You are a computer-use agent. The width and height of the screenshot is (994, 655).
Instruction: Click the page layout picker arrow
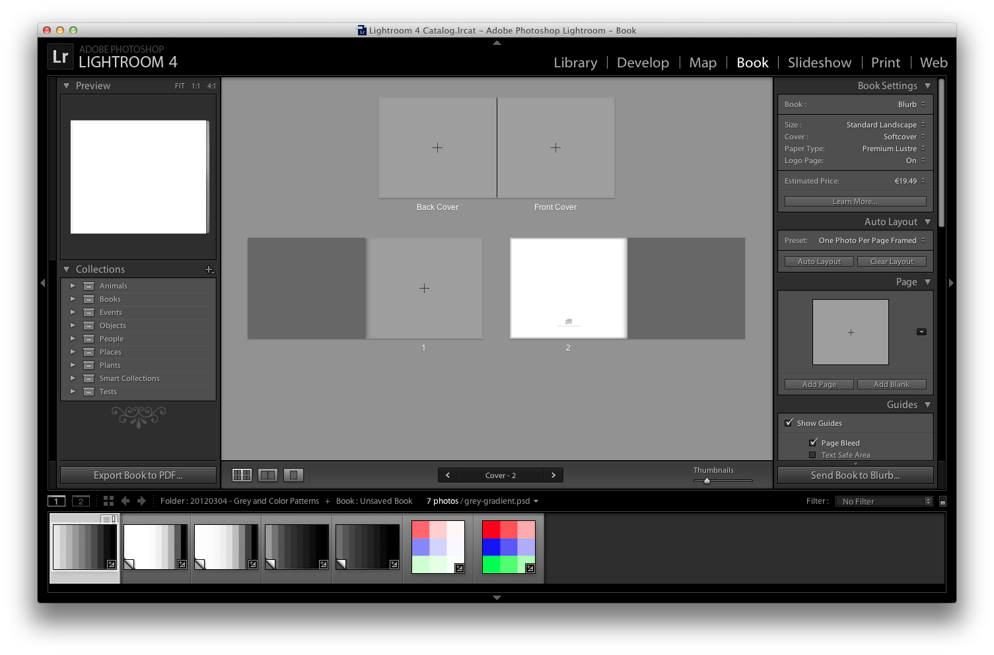click(921, 332)
